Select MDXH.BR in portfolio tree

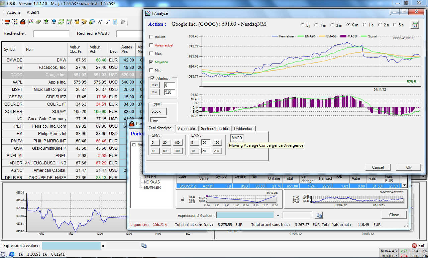coord(152,187)
